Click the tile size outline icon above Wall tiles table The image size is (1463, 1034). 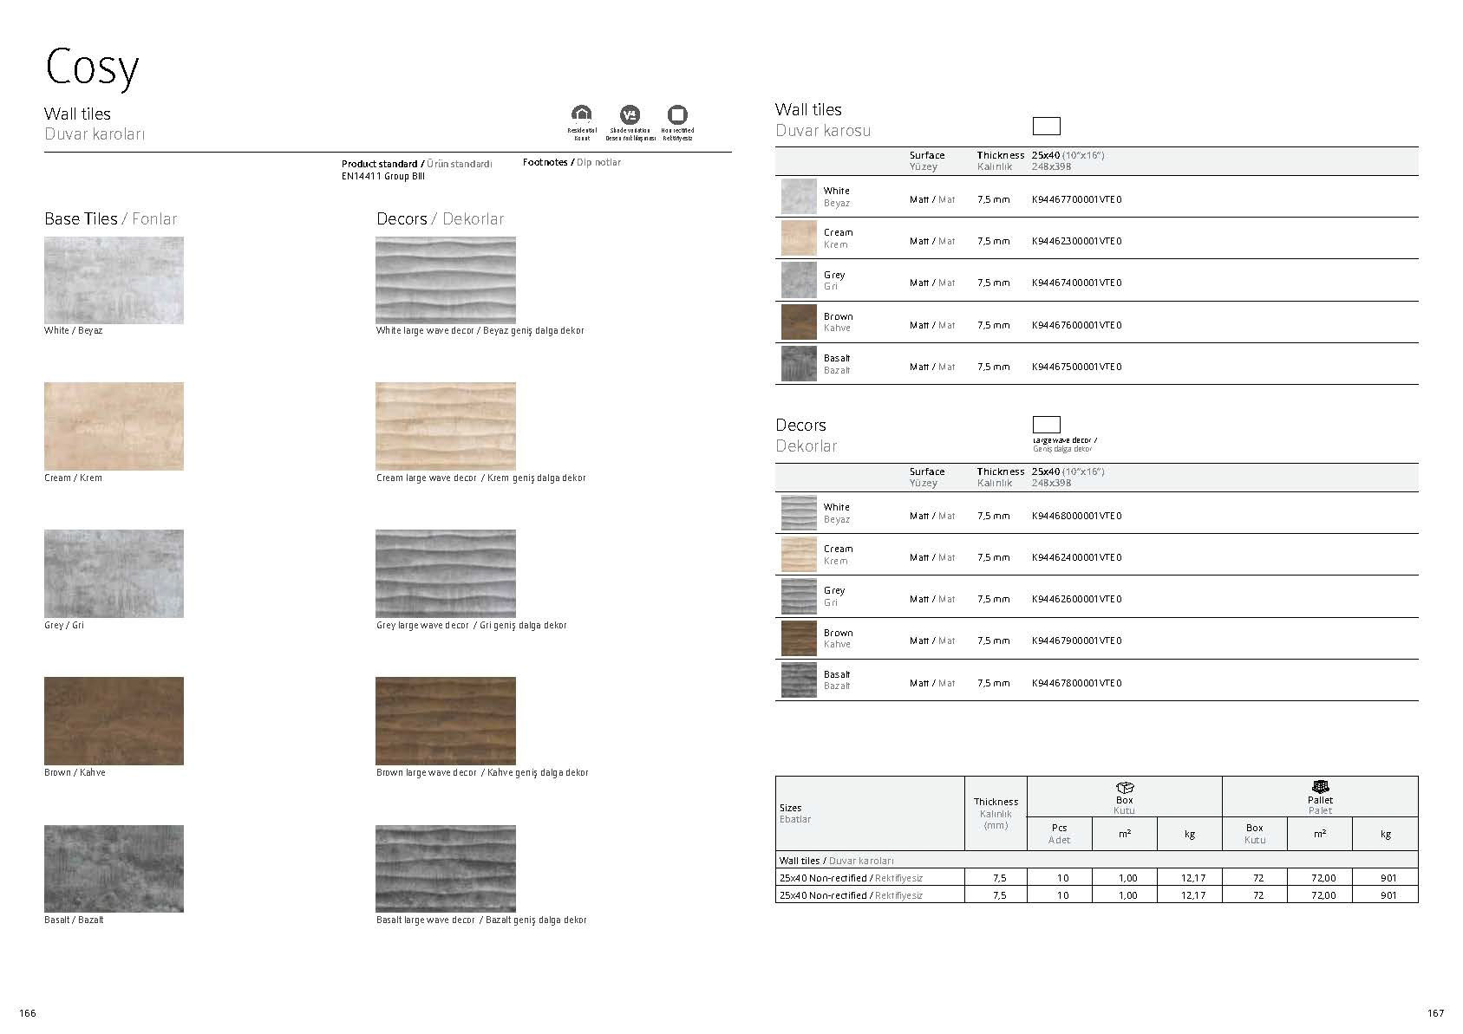pyautogui.click(x=1046, y=126)
